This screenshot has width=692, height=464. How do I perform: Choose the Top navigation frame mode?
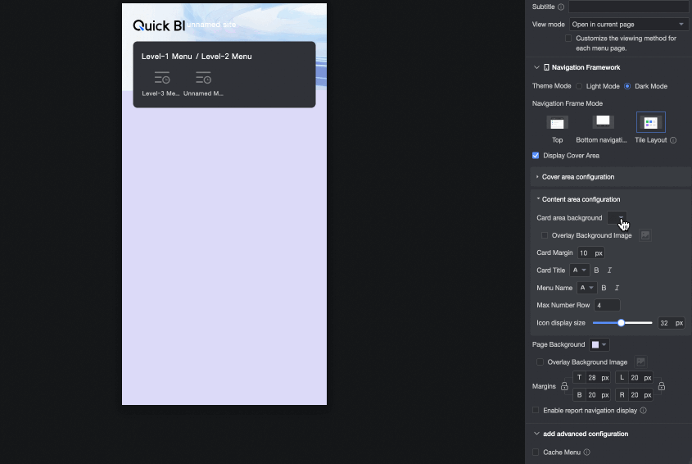(x=558, y=123)
